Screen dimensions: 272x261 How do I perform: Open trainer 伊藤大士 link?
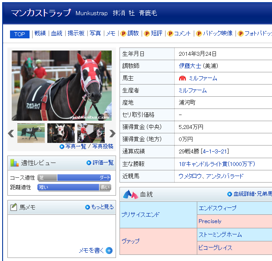pos(190,66)
